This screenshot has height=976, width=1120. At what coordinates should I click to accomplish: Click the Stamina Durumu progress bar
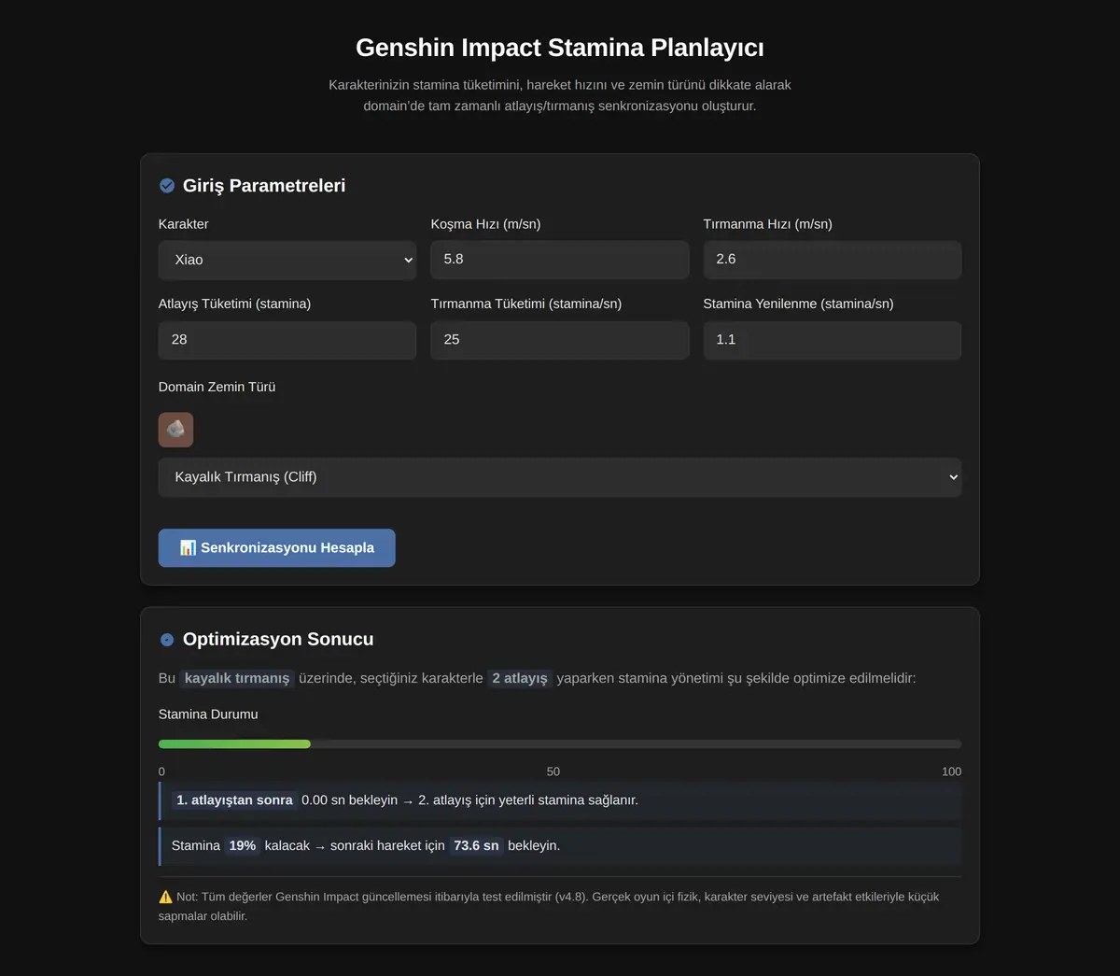560,744
